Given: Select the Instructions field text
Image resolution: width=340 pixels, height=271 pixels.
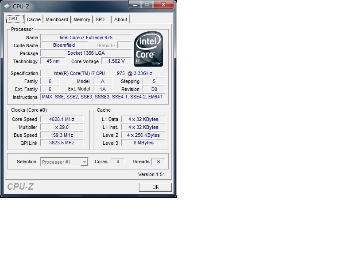Looking at the screenshot, I should [103, 97].
